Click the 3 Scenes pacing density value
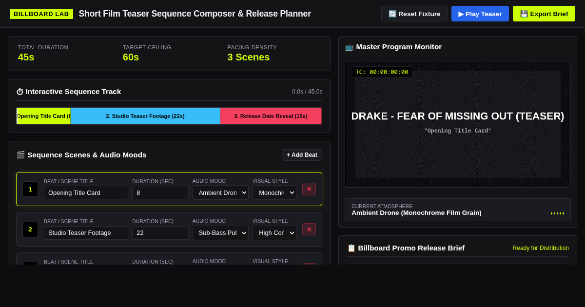585x307 pixels. point(249,57)
